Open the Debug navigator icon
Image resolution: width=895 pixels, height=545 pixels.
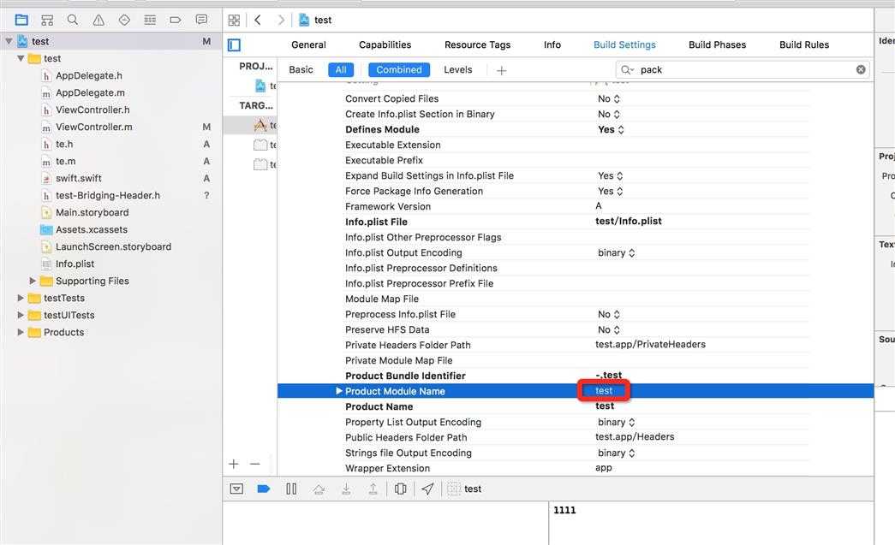click(x=150, y=20)
